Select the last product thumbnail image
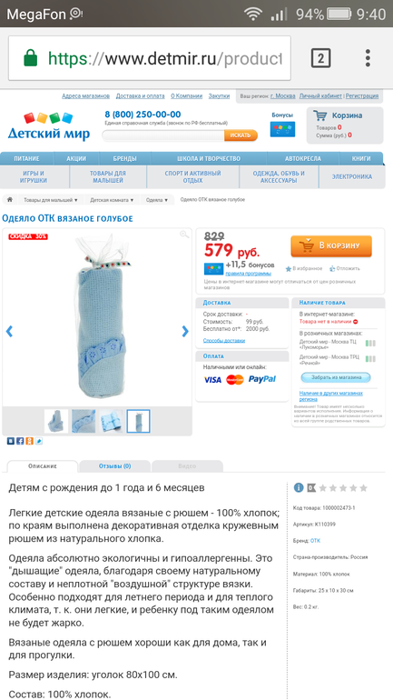 (138, 421)
